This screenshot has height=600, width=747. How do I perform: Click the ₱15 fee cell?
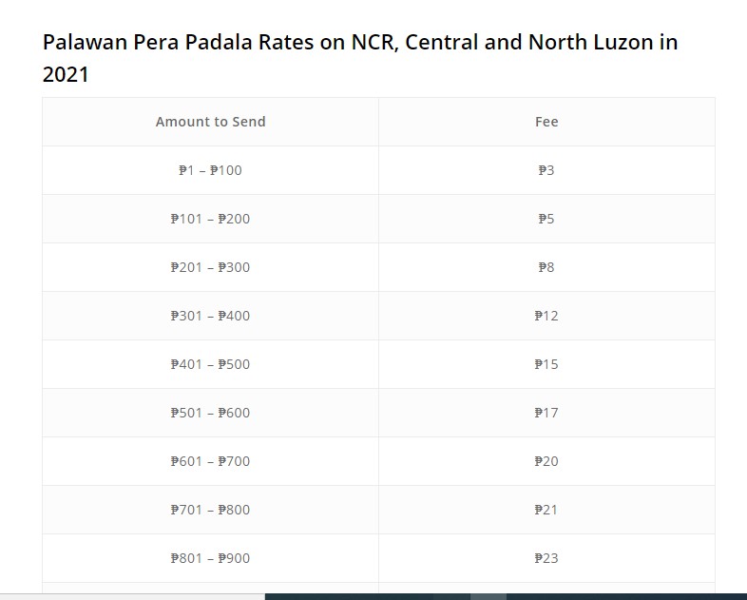(x=546, y=364)
